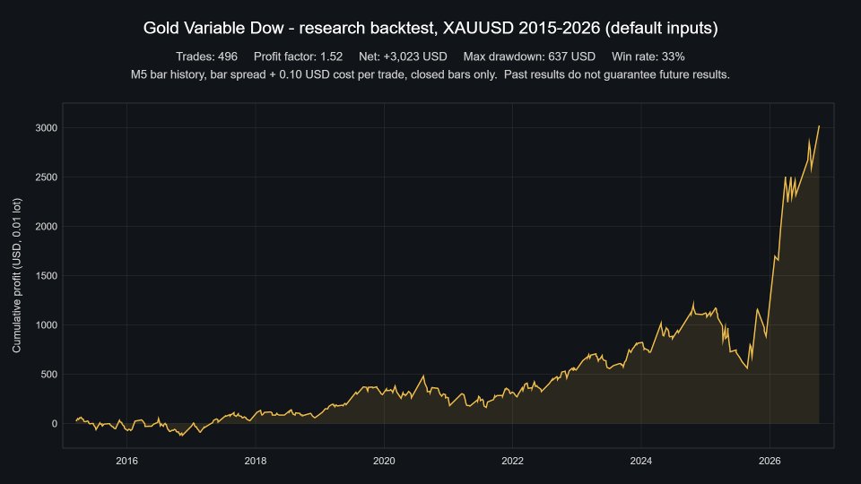
Task: Click the 'Max drawdown: 637 USD' statistic
Action: 529,56
